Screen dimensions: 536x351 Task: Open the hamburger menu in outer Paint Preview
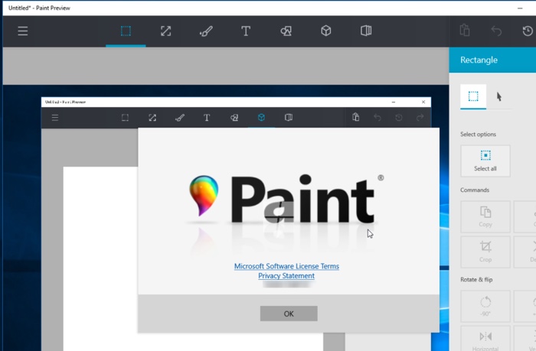tap(23, 31)
